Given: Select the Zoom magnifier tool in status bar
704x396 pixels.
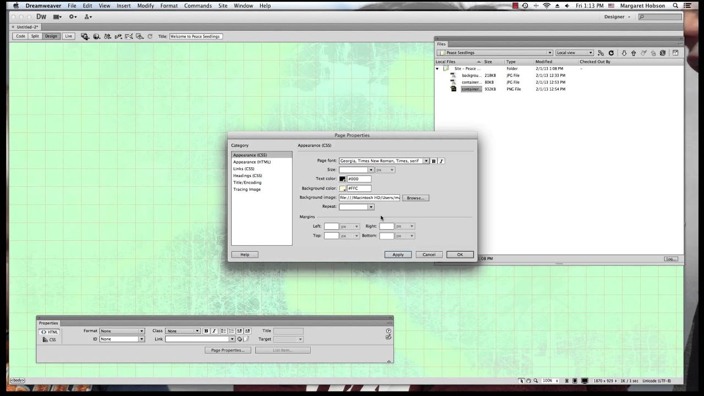Looking at the screenshot, I should coord(535,381).
